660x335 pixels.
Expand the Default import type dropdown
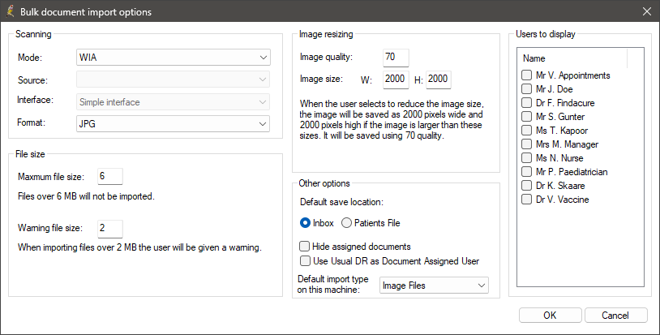[434, 286]
